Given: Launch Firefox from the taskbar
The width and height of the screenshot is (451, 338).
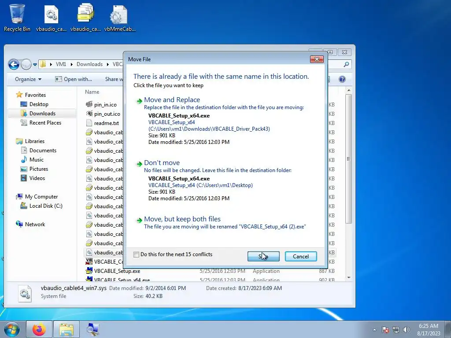Looking at the screenshot, I should [x=39, y=329].
